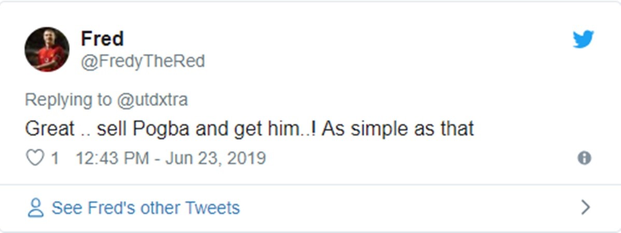Visit the @utdxtra mention
The width and height of the screenshot is (621, 233).
click(x=151, y=99)
